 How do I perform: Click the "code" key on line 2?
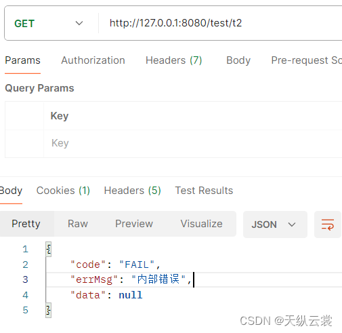[88, 265]
